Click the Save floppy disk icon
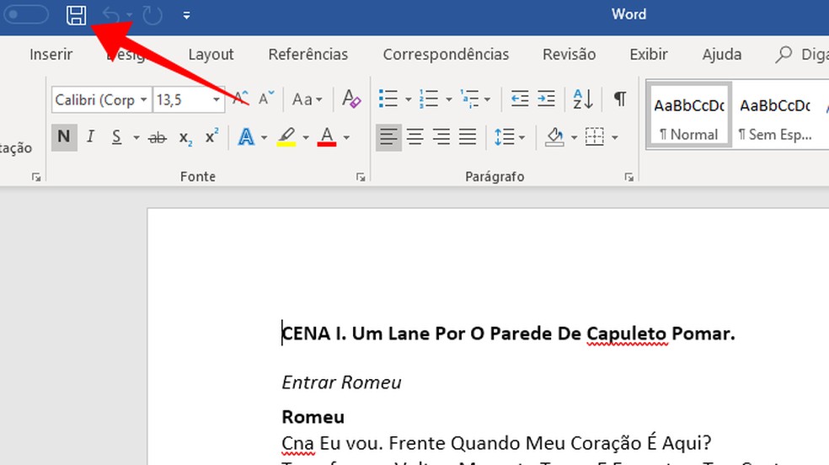Screen dimensions: 829x465 click(x=77, y=14)
